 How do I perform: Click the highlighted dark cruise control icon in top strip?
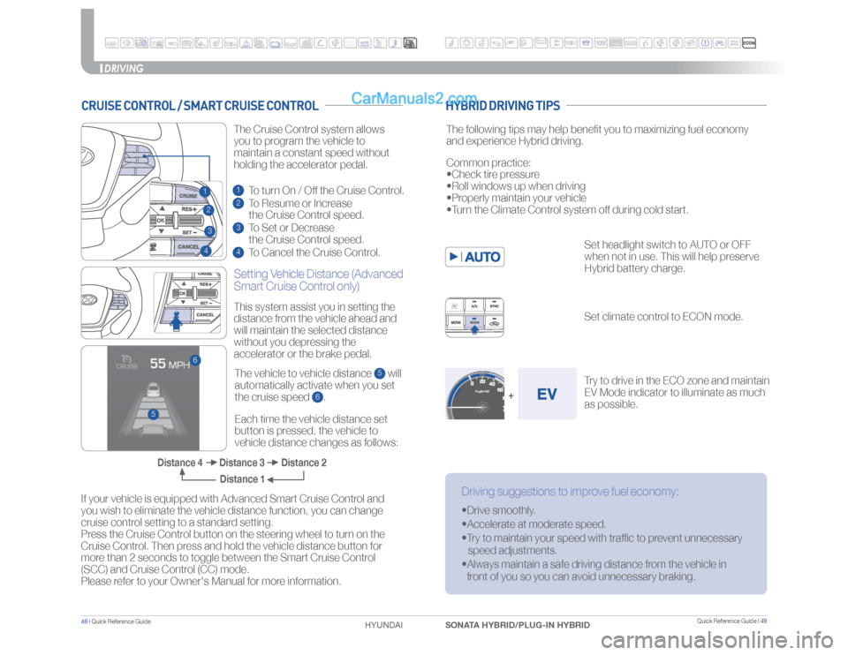pos(410,42)
